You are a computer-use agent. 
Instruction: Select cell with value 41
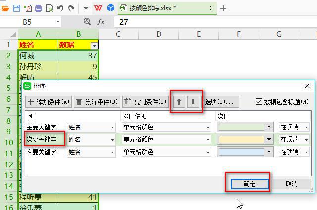(78, 197)
